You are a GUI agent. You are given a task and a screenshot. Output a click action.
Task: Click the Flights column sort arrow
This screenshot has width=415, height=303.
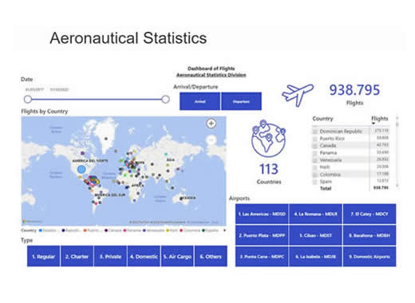point(373,124)
